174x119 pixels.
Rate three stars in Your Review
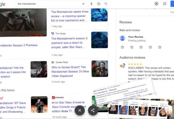pos(141,47)
